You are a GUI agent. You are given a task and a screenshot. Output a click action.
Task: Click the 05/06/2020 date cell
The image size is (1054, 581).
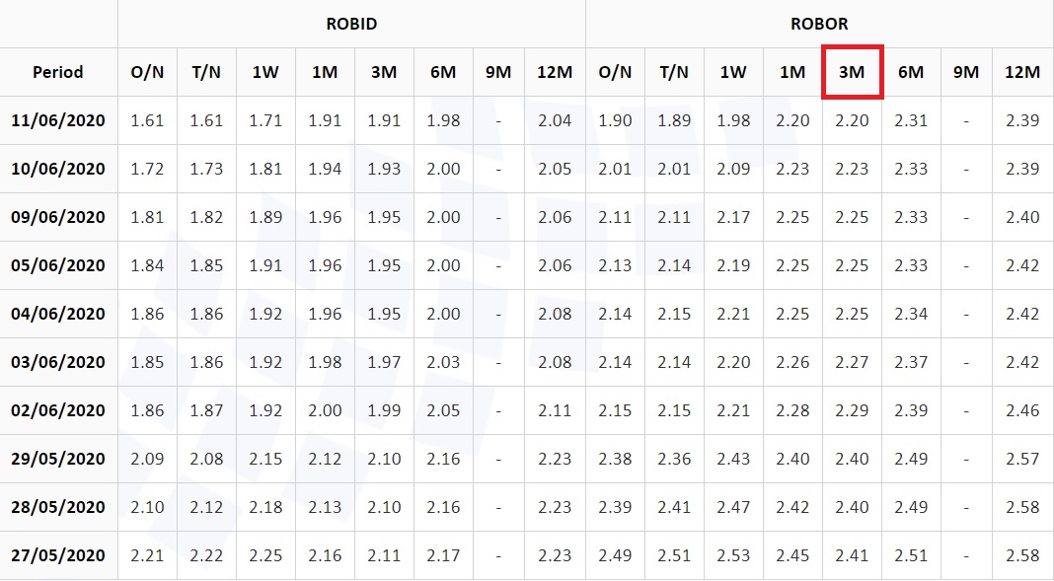[x=58, y=265]
